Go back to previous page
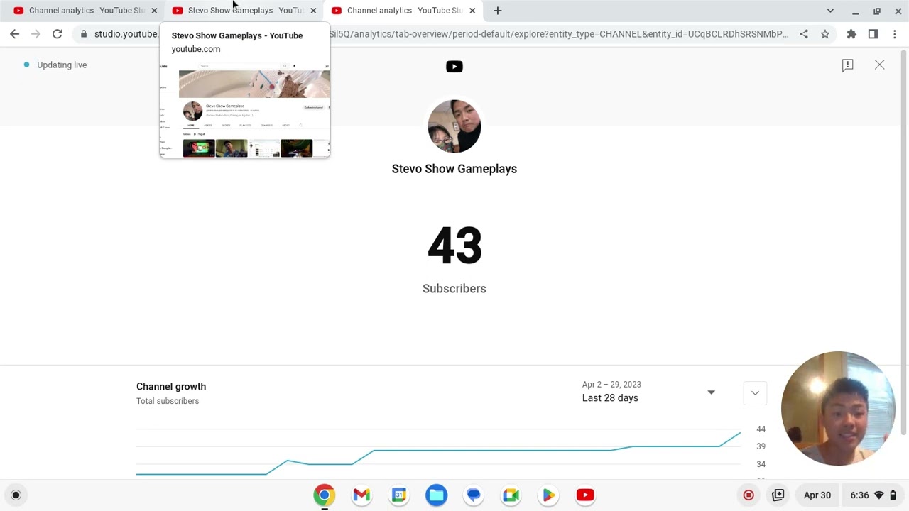 (15, 34)
